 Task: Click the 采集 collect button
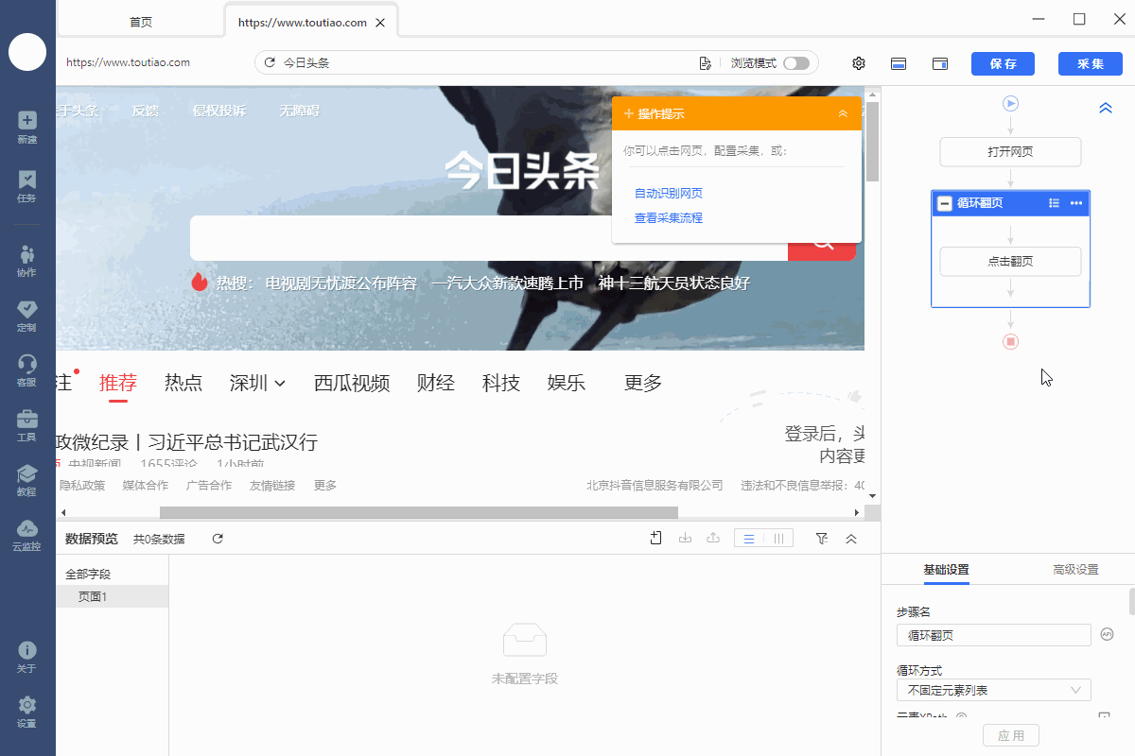point(1091,63)
